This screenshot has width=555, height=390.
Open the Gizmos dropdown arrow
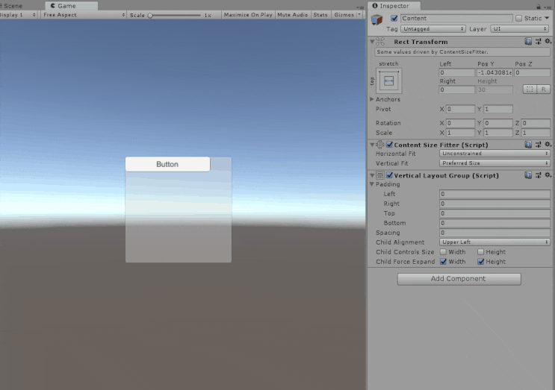tap(359, 15)
